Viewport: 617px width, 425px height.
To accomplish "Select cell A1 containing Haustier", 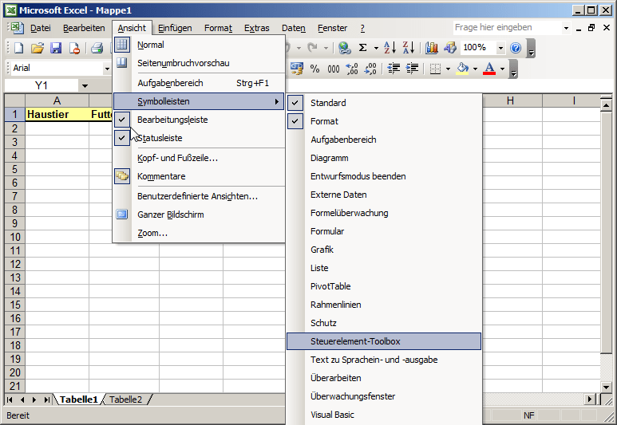I will click(x=57, y=114).
